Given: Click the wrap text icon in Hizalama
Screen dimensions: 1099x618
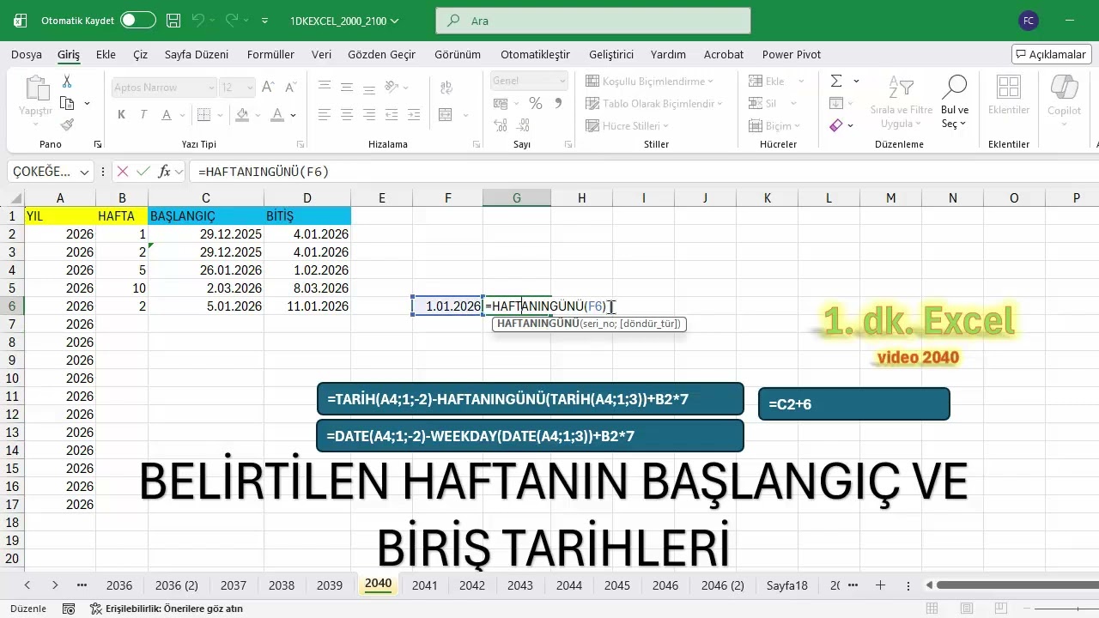Looking at the screenshot, I should tap(446, 87).
